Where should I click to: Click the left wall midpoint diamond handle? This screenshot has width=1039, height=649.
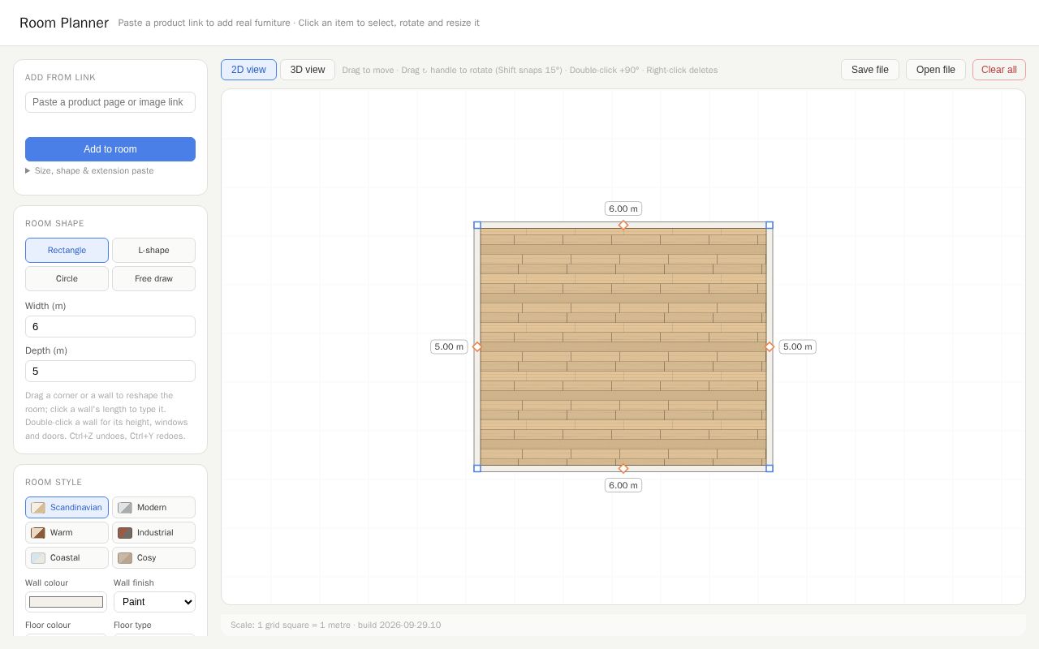[477, 347]
